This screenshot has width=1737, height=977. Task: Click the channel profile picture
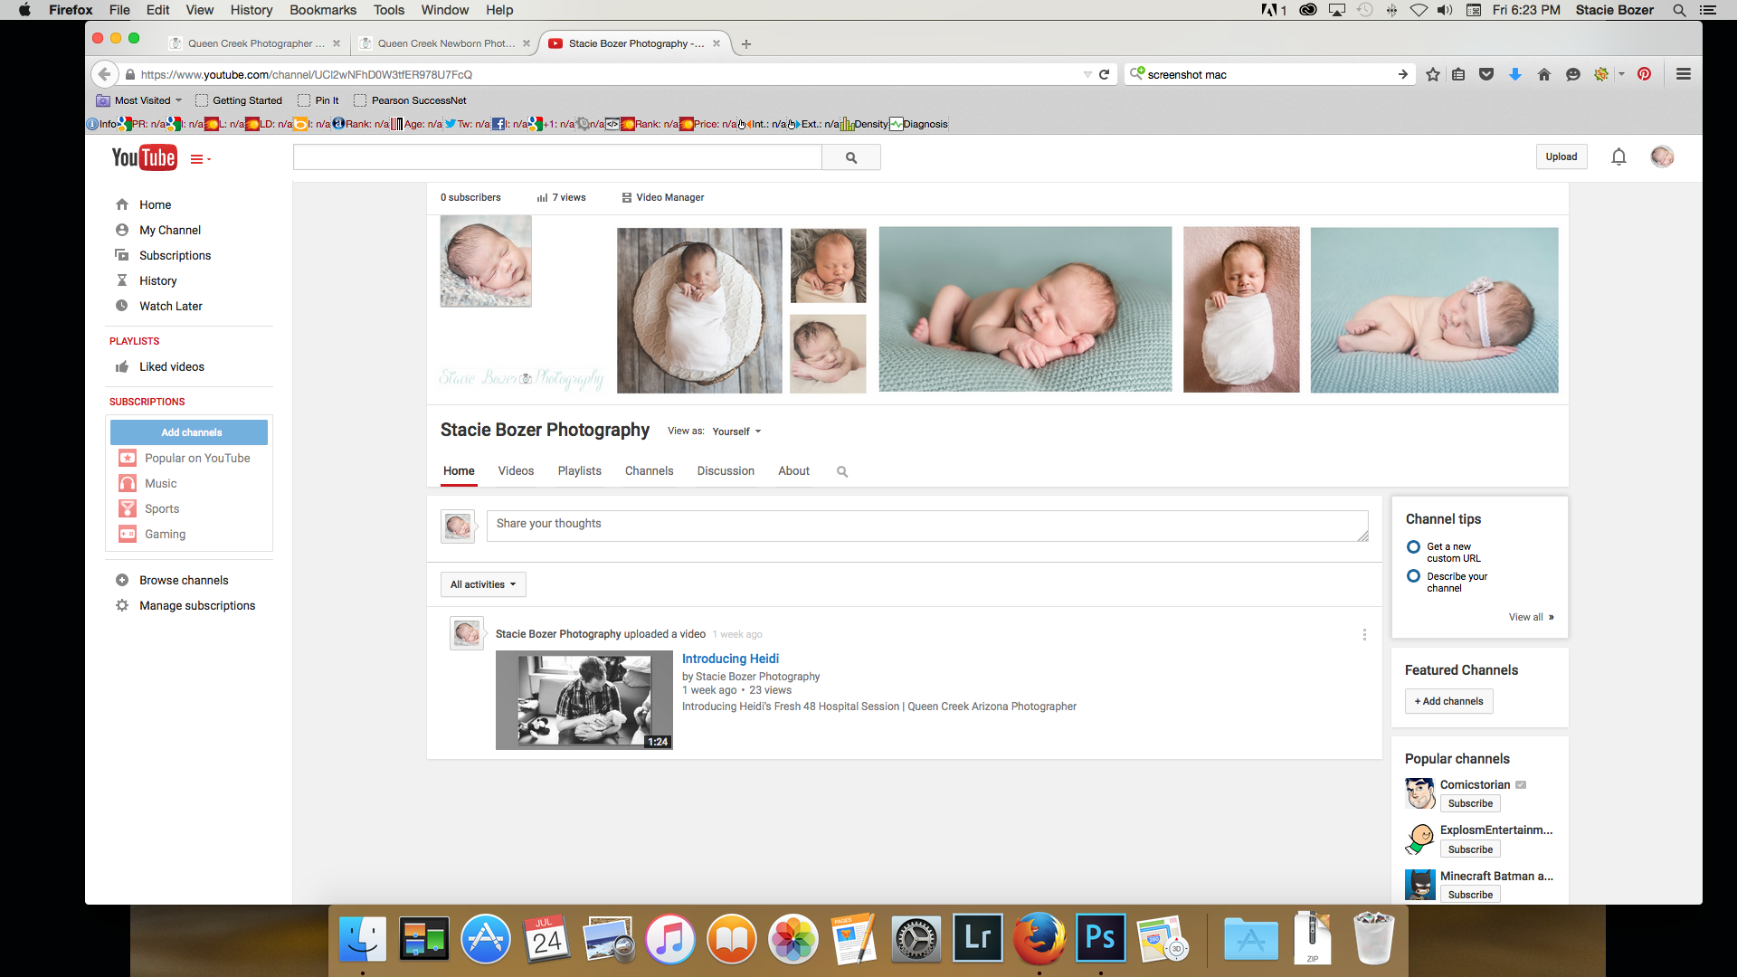coord(486,261)
